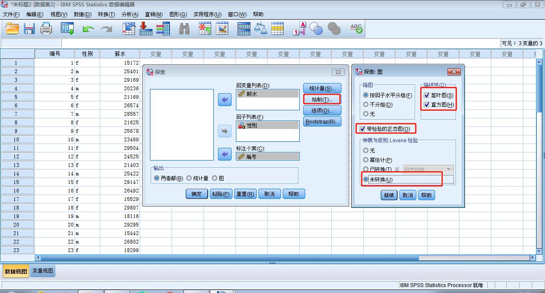This screenshot has width=545, height=293.
Task: Open the 图形(G) menu
Action: click(178, 14)
